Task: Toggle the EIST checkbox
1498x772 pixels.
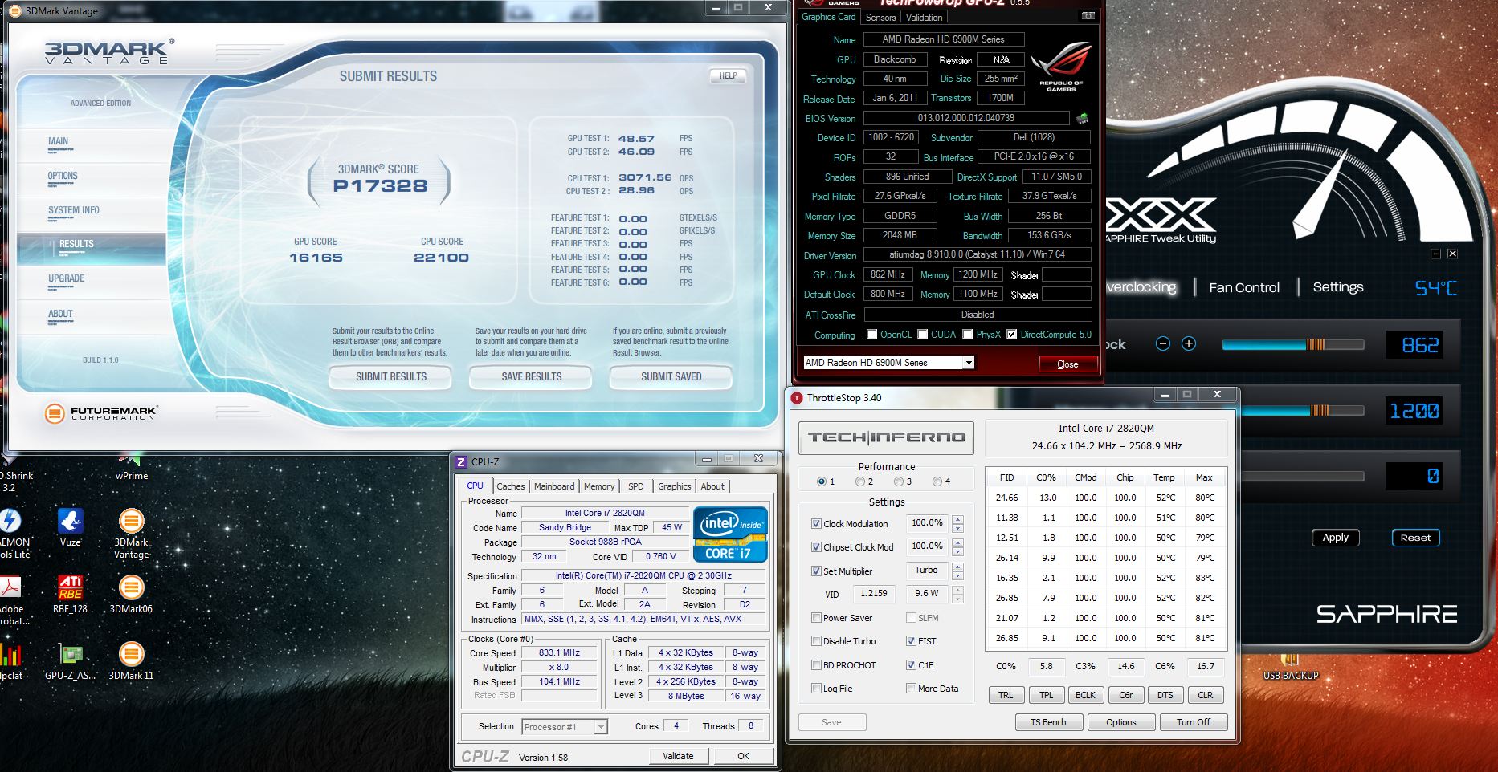Action: click(x=911, y=641)
